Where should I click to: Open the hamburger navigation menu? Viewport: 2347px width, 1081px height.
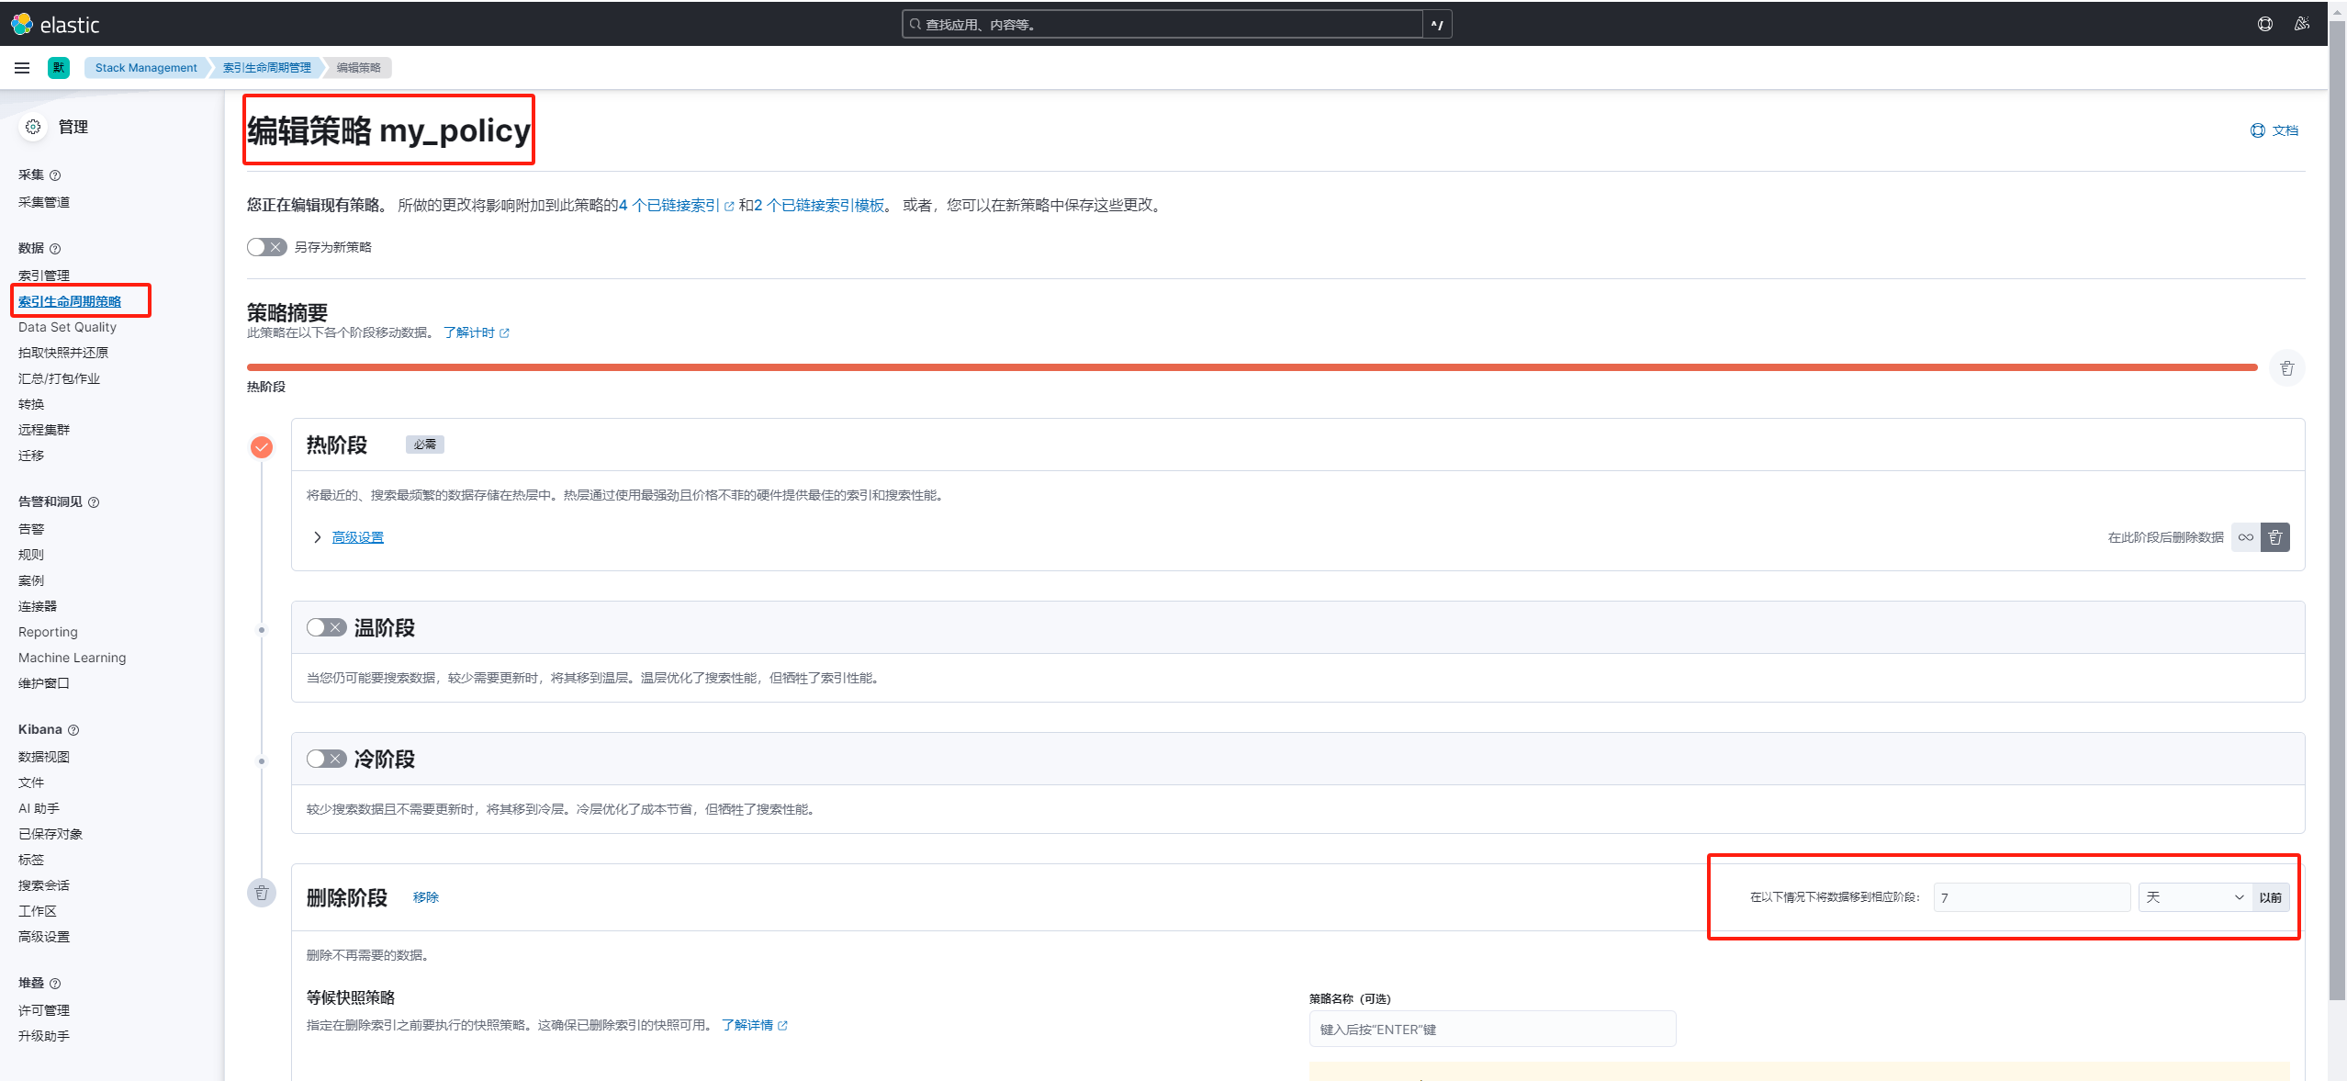[22, 67]
